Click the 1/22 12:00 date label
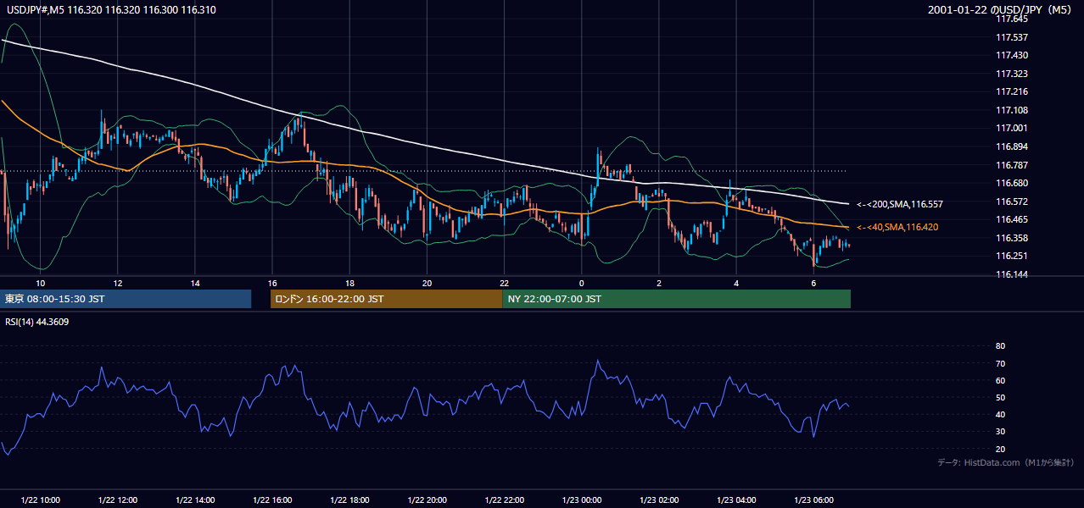This screenshot has height=508, width=1084. click(x=118, y=500)
